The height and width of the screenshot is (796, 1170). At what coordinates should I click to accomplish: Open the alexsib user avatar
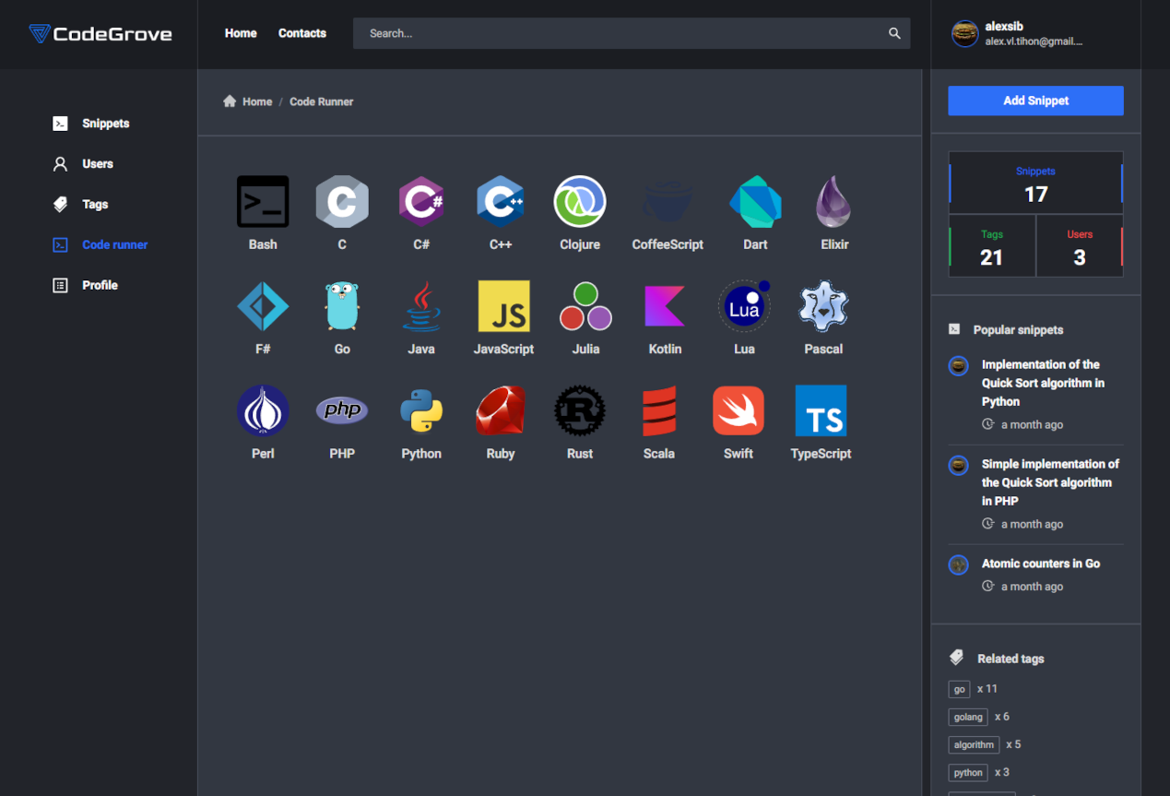coord(964,34)
